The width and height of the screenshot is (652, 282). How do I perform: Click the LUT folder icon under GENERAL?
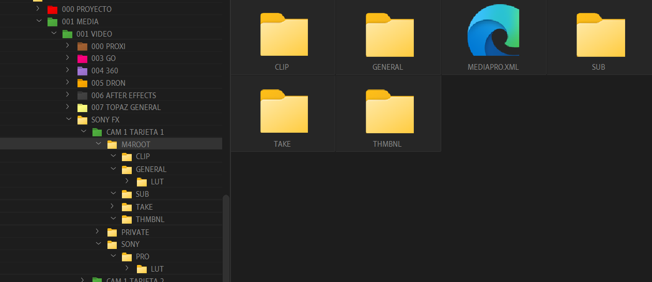pyautogui.click(x=142, y=182)
